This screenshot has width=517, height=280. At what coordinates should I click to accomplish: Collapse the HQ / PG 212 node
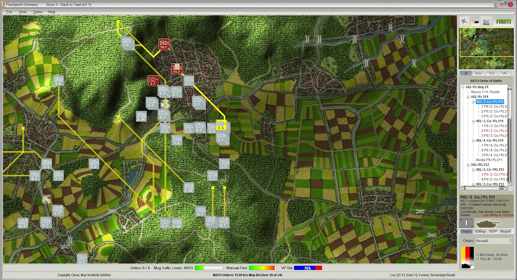pyautogui.click(x=469, y=165)
